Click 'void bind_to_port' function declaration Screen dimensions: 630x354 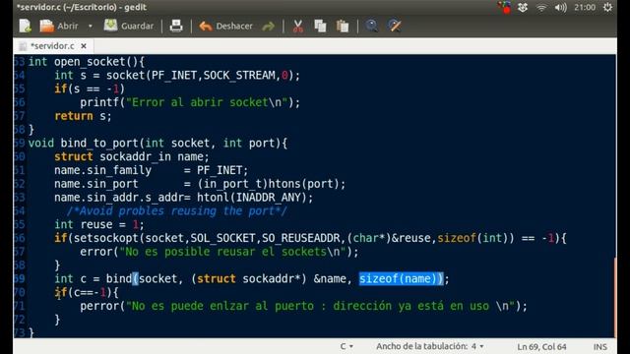tap(157, 144)
